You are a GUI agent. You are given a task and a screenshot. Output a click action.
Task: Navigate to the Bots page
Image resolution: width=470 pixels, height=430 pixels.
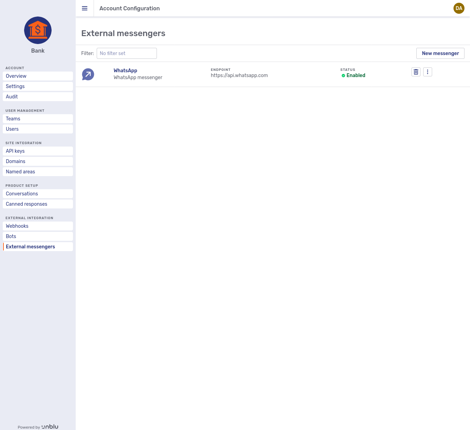[x=11, y=236]
